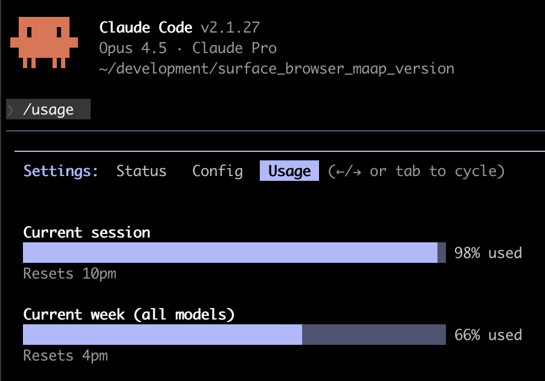
Task: Switch to the Status tab
Action: [141, 171]
